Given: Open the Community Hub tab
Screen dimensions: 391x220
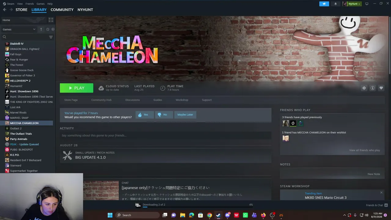Looking at the screenshot, I should (x=101, y=100).
